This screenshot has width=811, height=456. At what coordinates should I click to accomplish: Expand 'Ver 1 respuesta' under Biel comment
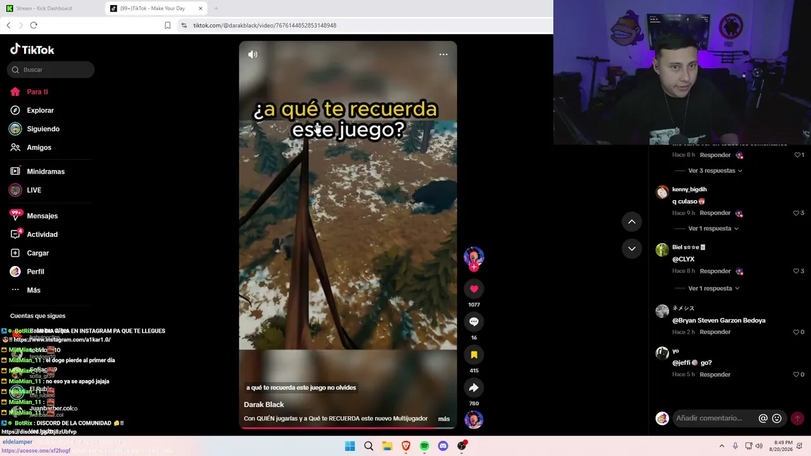point(714,288)
